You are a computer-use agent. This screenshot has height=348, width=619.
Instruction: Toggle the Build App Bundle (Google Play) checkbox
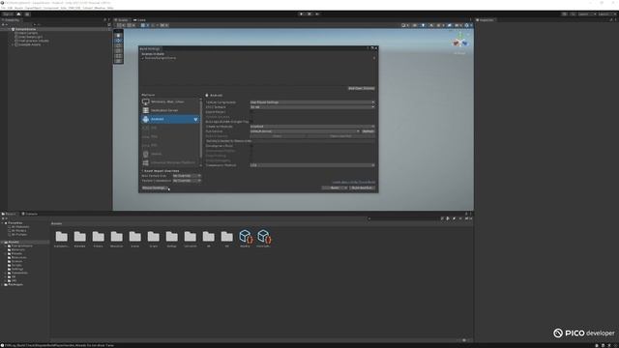coord(251,122)
